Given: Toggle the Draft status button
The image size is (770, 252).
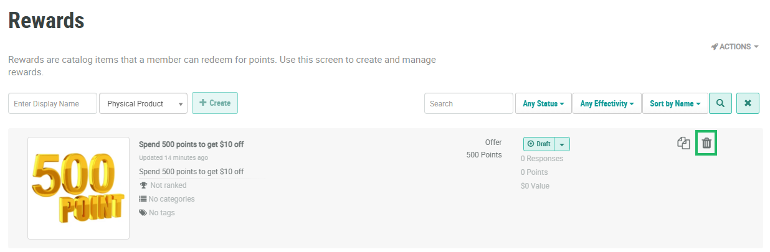Looking at the screenshot, I should (539, 144).
